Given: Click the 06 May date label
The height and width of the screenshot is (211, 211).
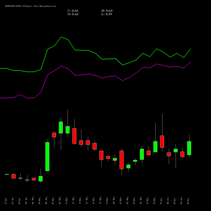Looking at the screenshot, I should 46,200.
